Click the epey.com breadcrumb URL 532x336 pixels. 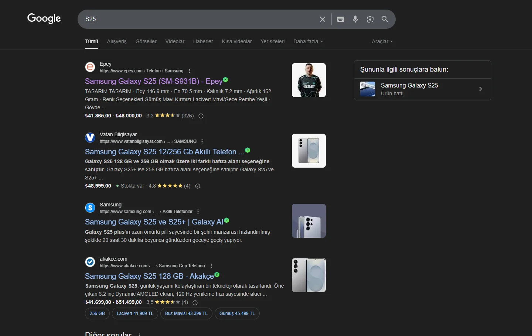pos(141,71)
